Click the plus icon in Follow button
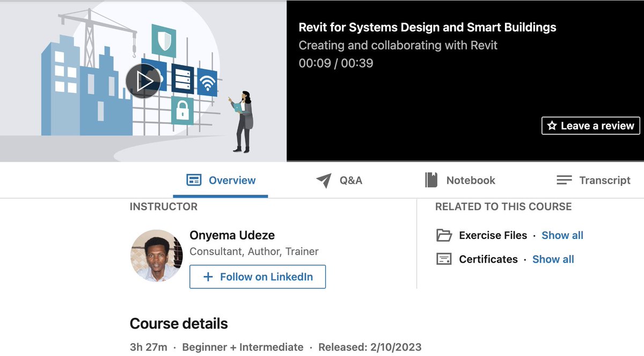The image size is (644, 356). pyautogui.click(x=208, y=277)
